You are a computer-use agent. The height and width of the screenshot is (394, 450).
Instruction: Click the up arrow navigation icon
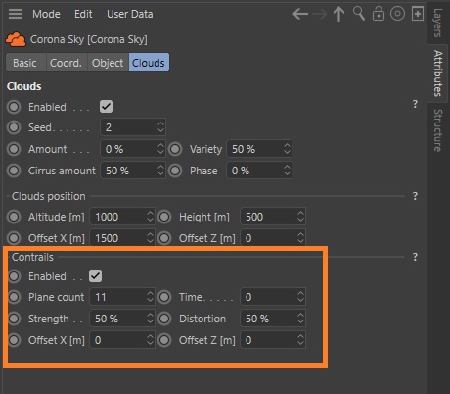tap(339, 14)
